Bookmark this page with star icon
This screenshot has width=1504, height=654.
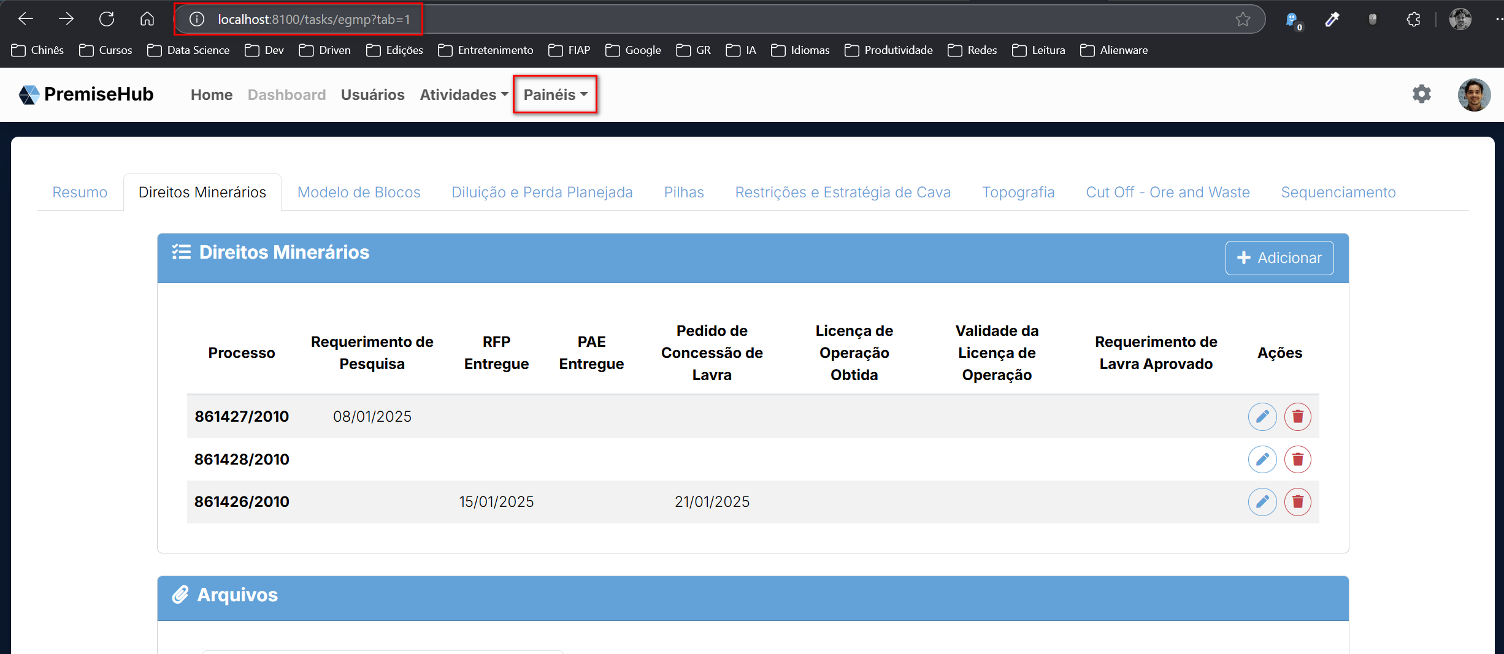[x=1243, y=20]
